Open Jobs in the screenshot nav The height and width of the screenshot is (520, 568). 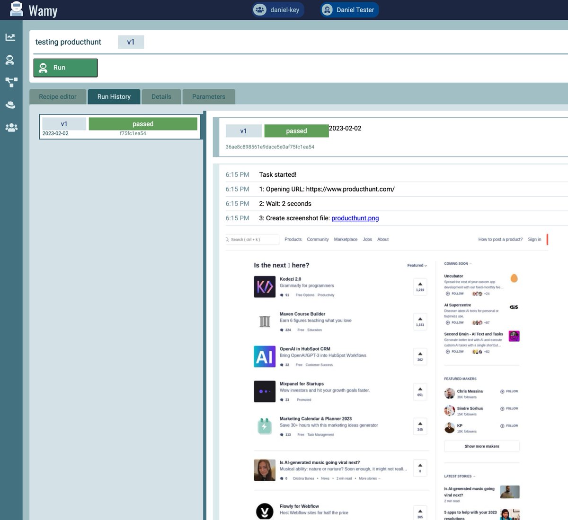pyautogui.click(x=367, y=239)
